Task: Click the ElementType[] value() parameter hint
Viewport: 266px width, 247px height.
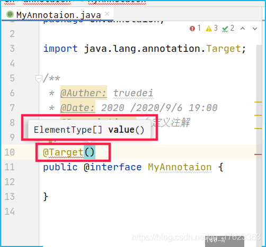Action: [x=90, y=130]
